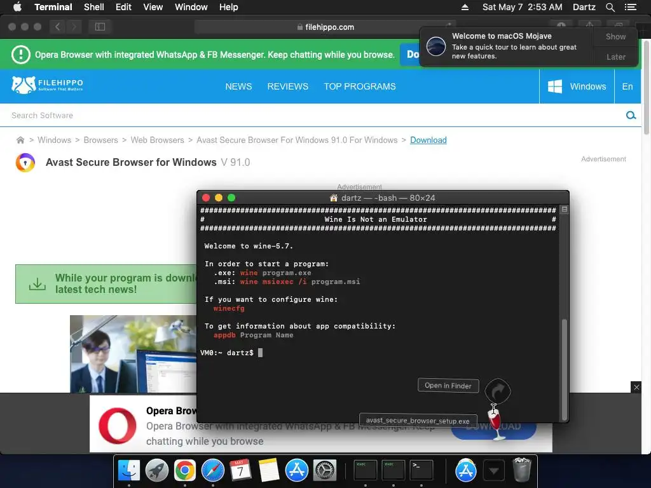The height and width of the screenshot is (488, 651).
Task: Open the Browsers breadcrumb link
Action: [101, 140]
